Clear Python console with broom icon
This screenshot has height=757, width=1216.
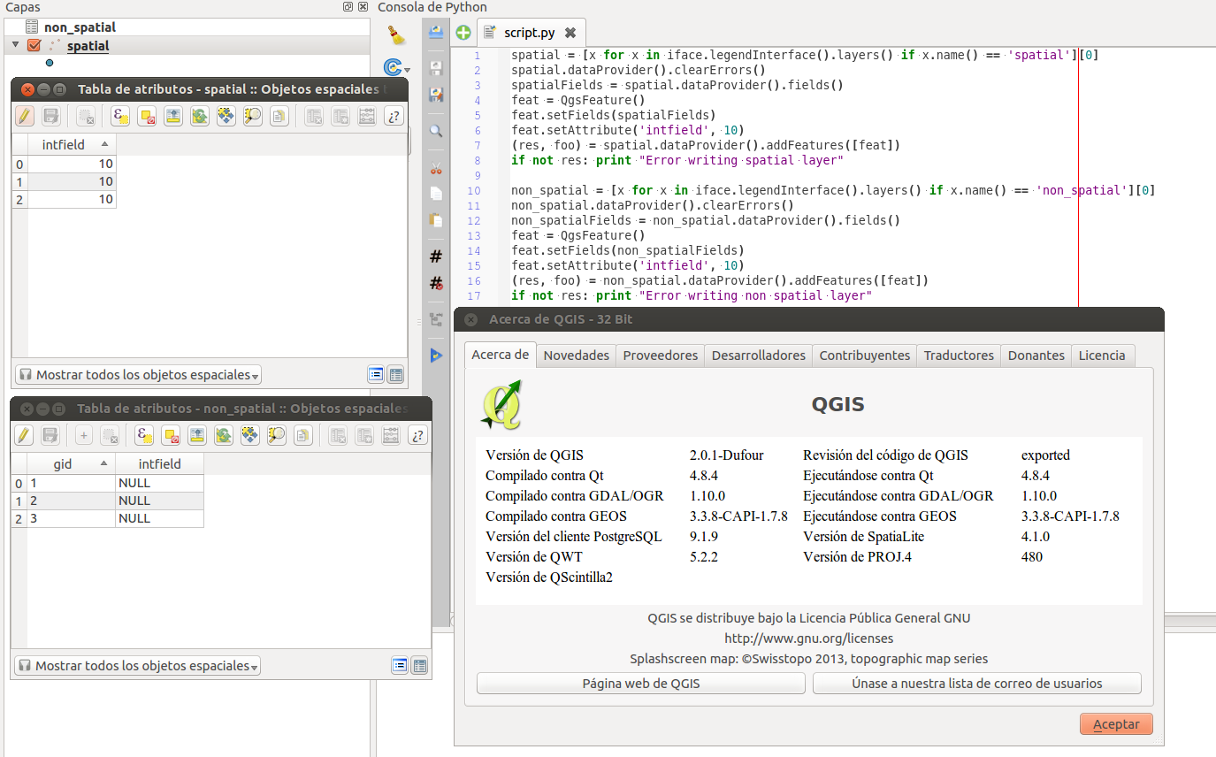pyautogui.click(x=396, y=35)
